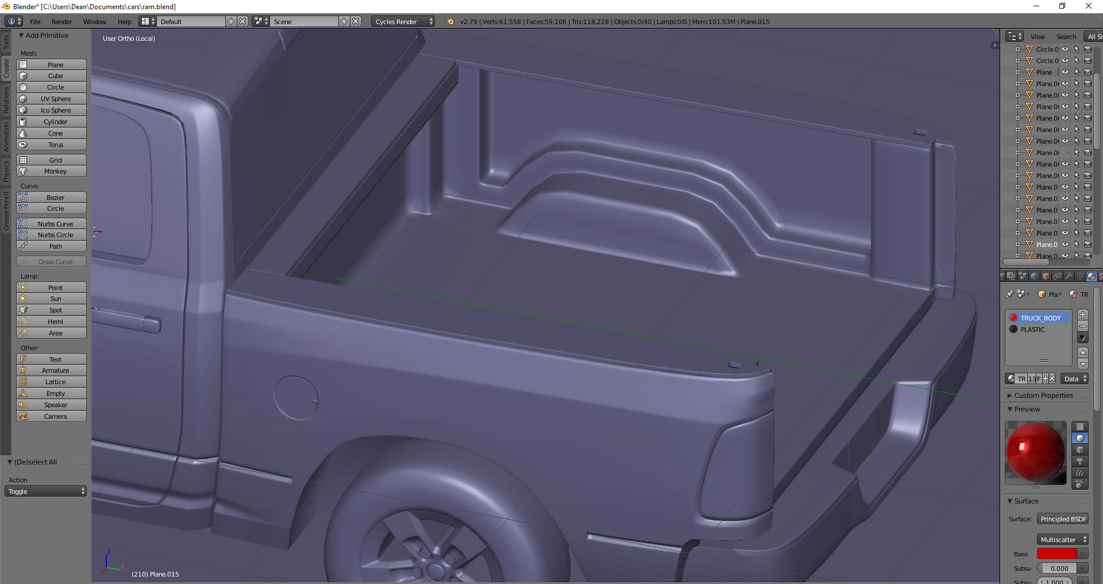Set preview shape to monkey
The width and height of the screenshot is (1103, 584).
click(x=1080, y=461)
